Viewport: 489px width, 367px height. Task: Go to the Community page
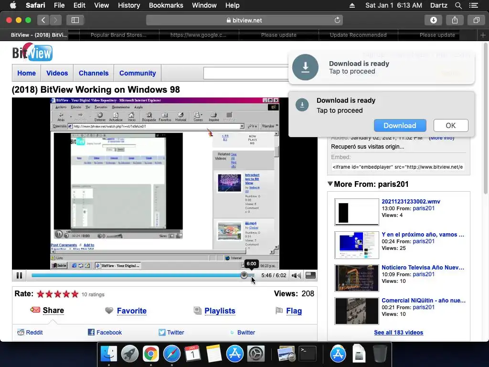tap(138, 73)
